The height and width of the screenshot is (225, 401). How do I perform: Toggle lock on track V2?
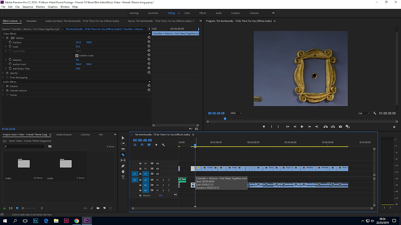[140, 169]
